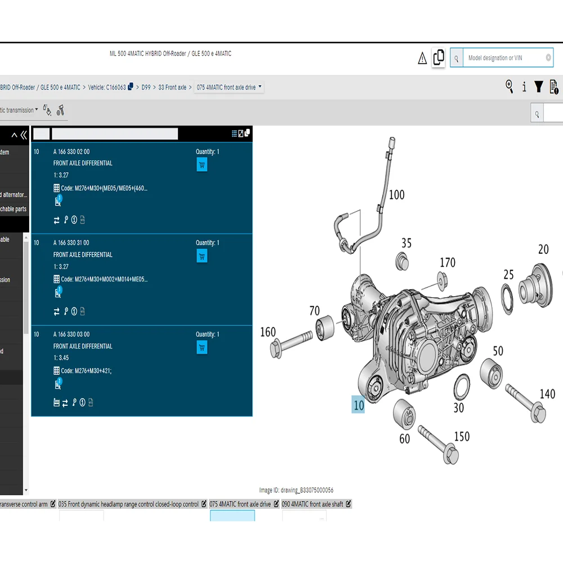Go to 33 Front axle breadcrumb
This screenshot has width=563, height=563.
pos(172,87)
